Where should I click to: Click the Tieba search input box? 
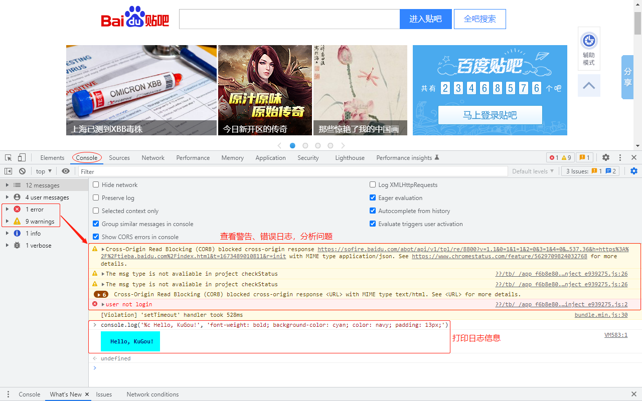click(289, 19)
